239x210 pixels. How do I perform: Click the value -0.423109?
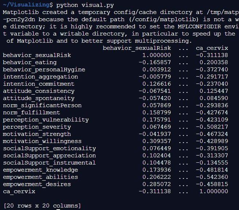tap(212, 120)
